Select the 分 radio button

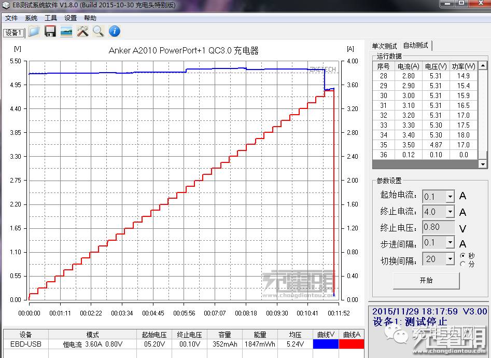click(463, 264)
